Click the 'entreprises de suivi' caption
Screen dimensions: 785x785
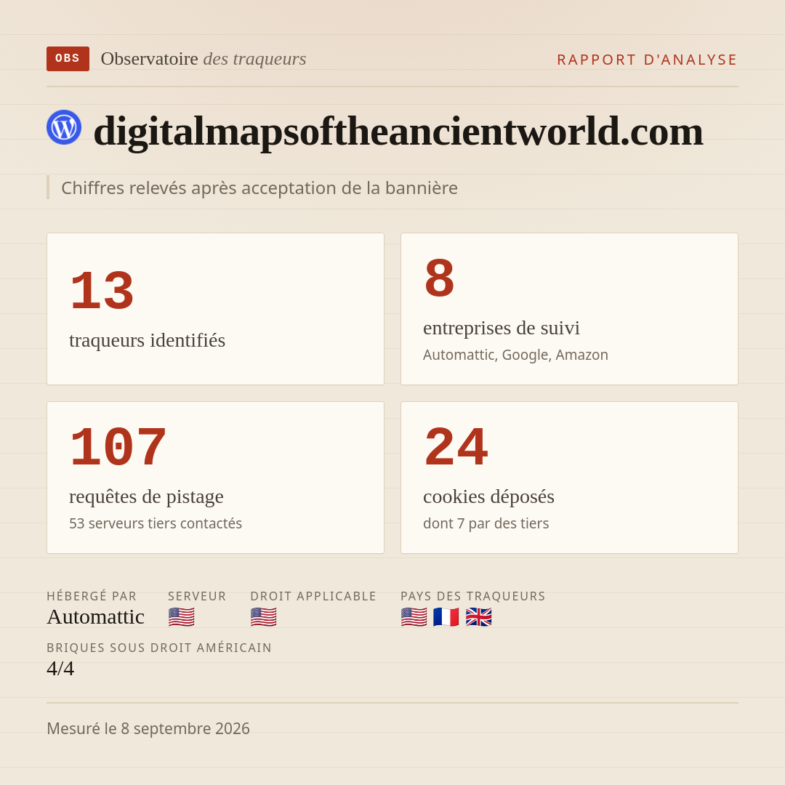coord(502,329)
